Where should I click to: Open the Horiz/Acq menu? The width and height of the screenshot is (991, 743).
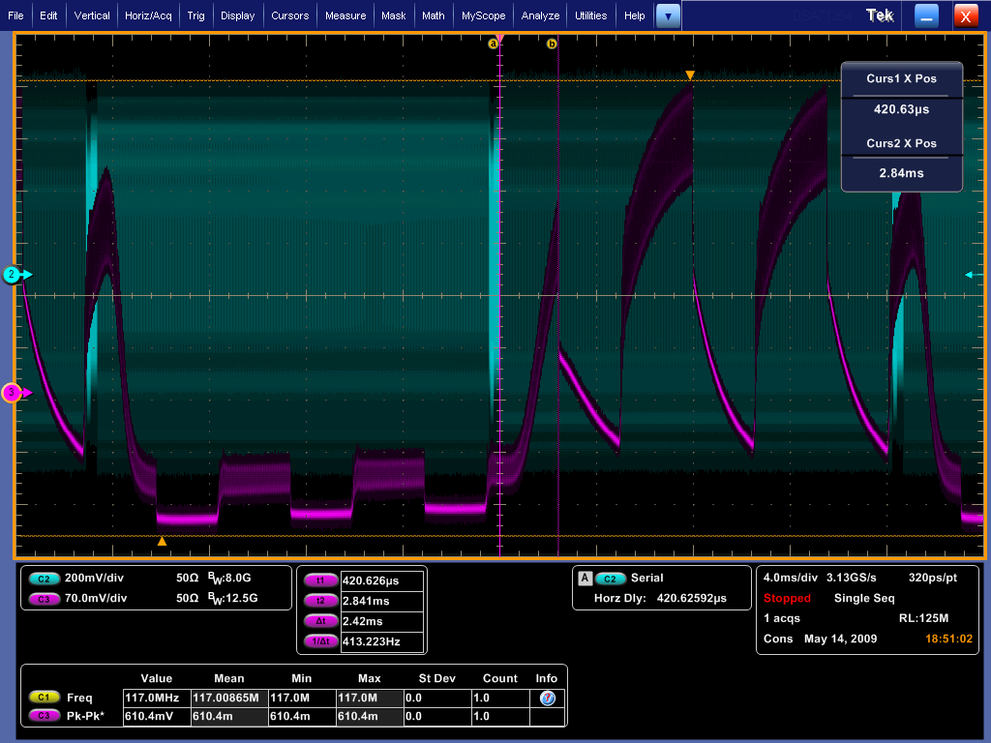tap(149, 15)
